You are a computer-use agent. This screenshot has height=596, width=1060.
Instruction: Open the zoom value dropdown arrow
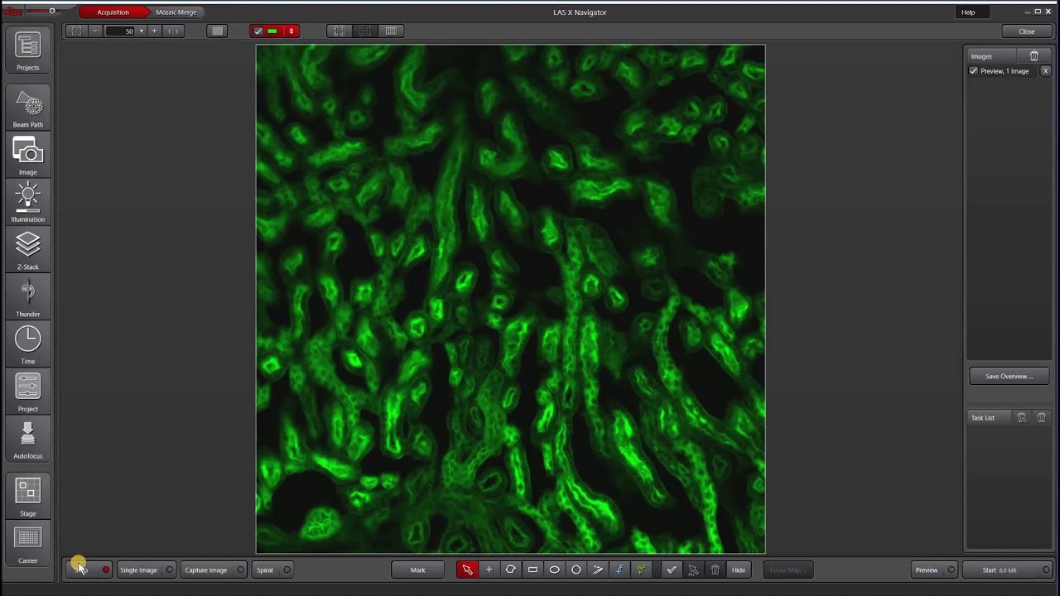point(141,31)
